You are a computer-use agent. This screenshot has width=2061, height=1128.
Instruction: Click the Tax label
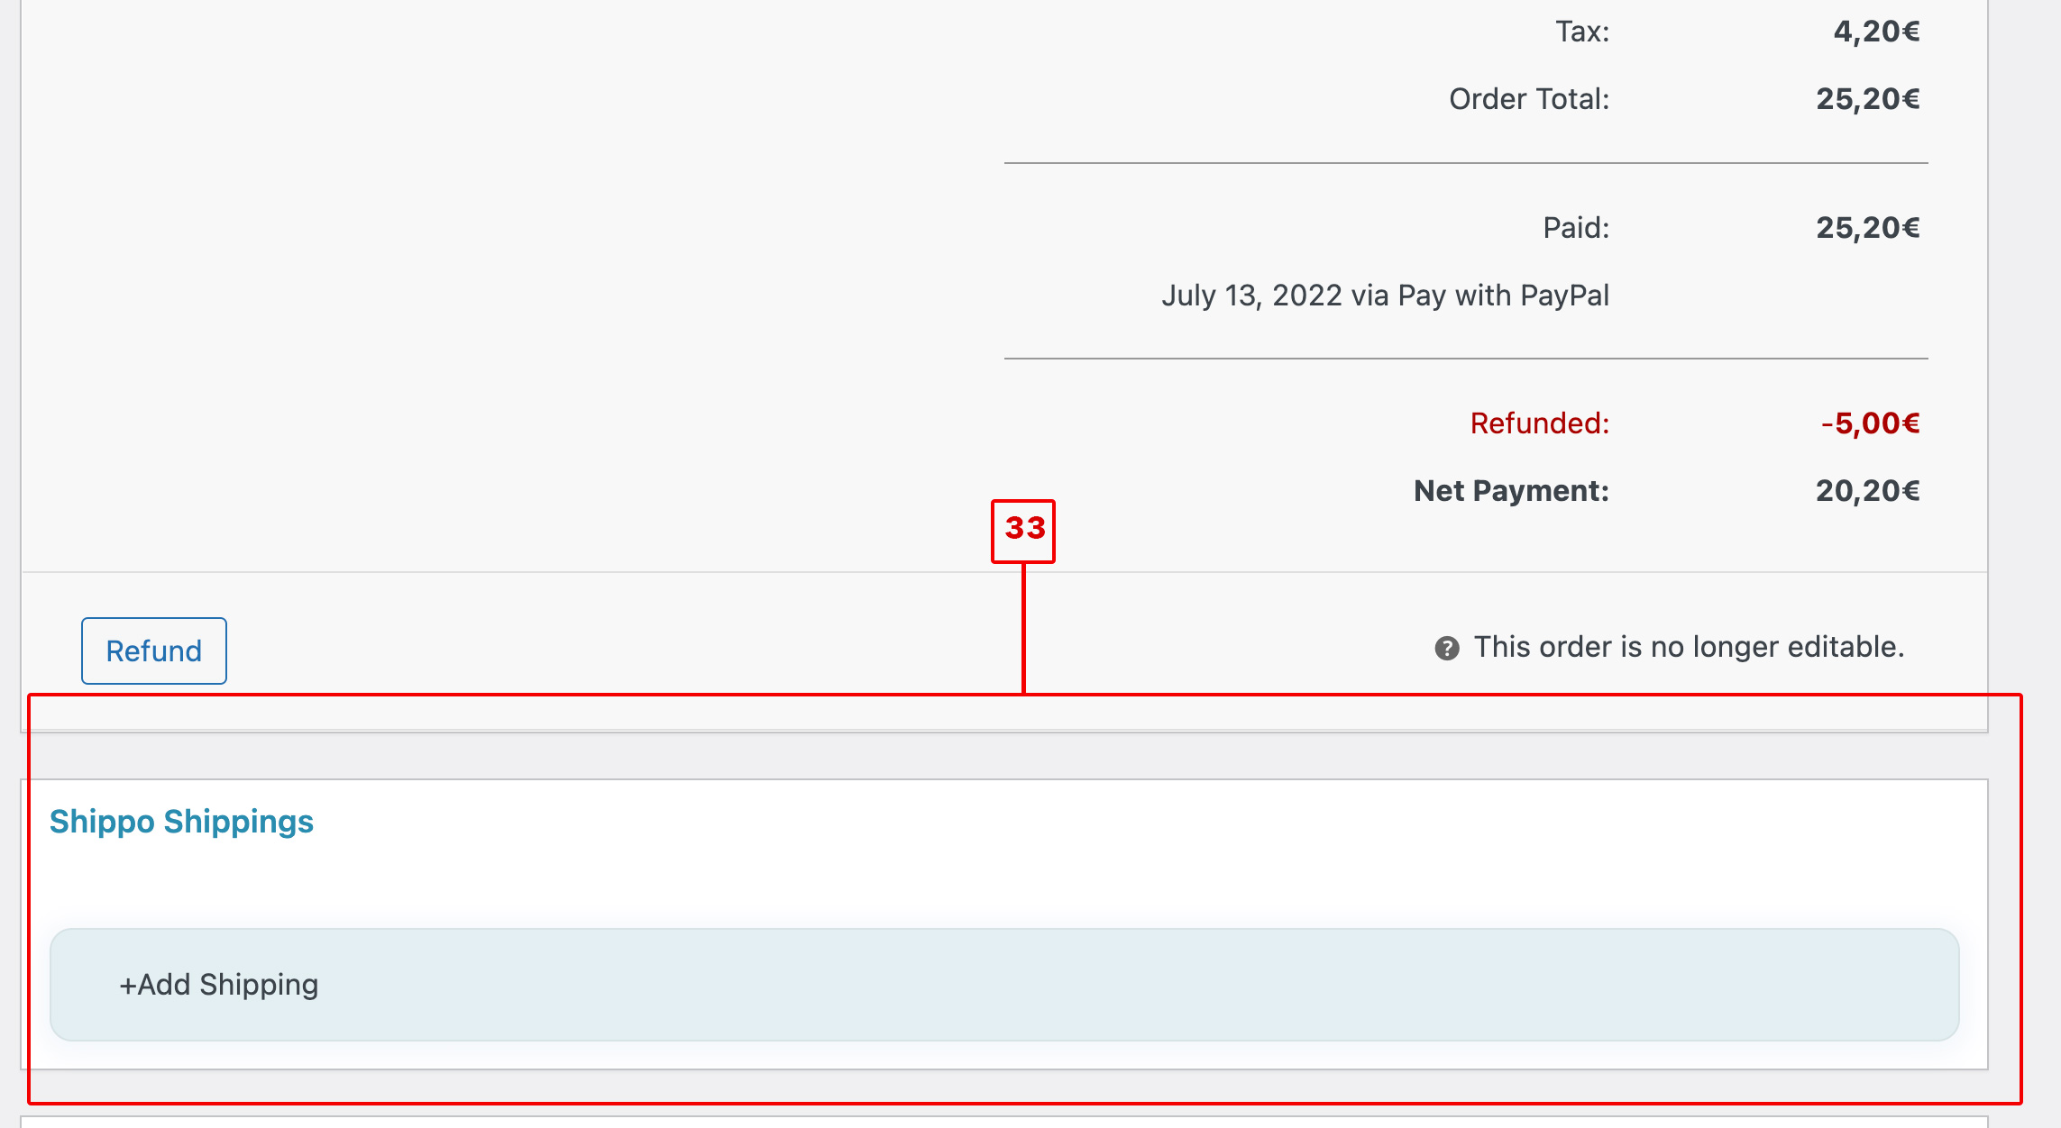pyautogui.click(x=1582, y=32)
